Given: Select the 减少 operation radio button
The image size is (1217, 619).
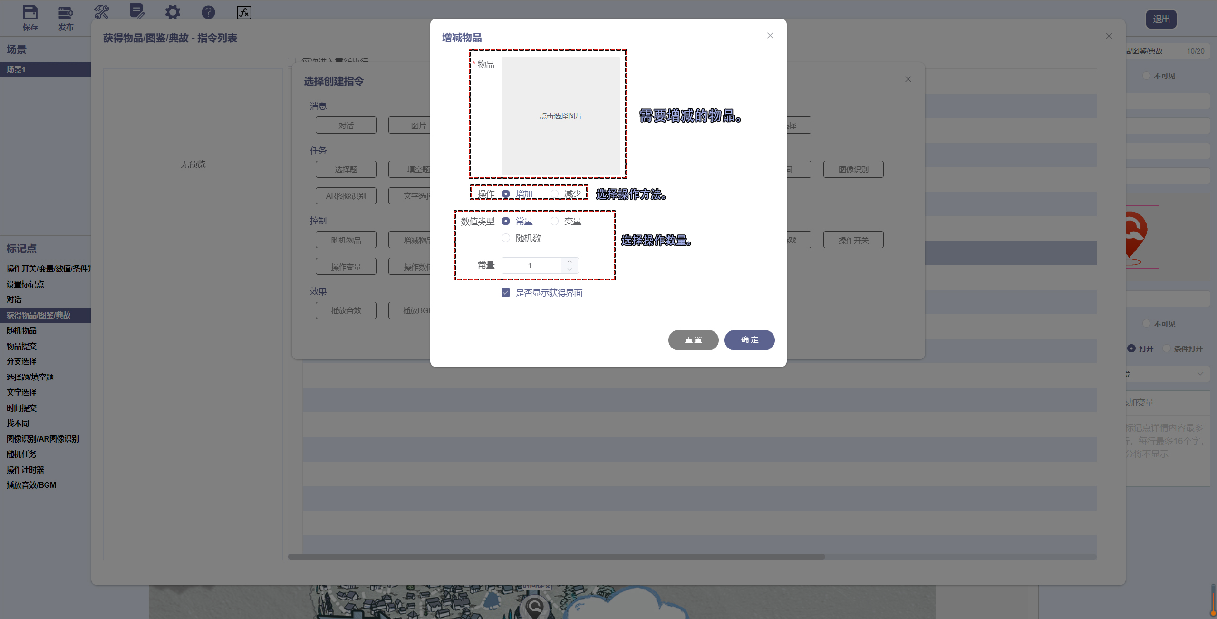Looking at the screenshot, I should [x=555, y=193].
